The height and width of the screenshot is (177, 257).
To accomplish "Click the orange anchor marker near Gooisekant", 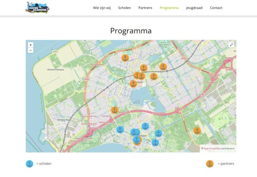I will 115,110.
